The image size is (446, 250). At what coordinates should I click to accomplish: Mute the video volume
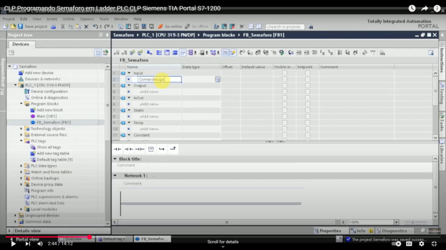pos(40,243)
